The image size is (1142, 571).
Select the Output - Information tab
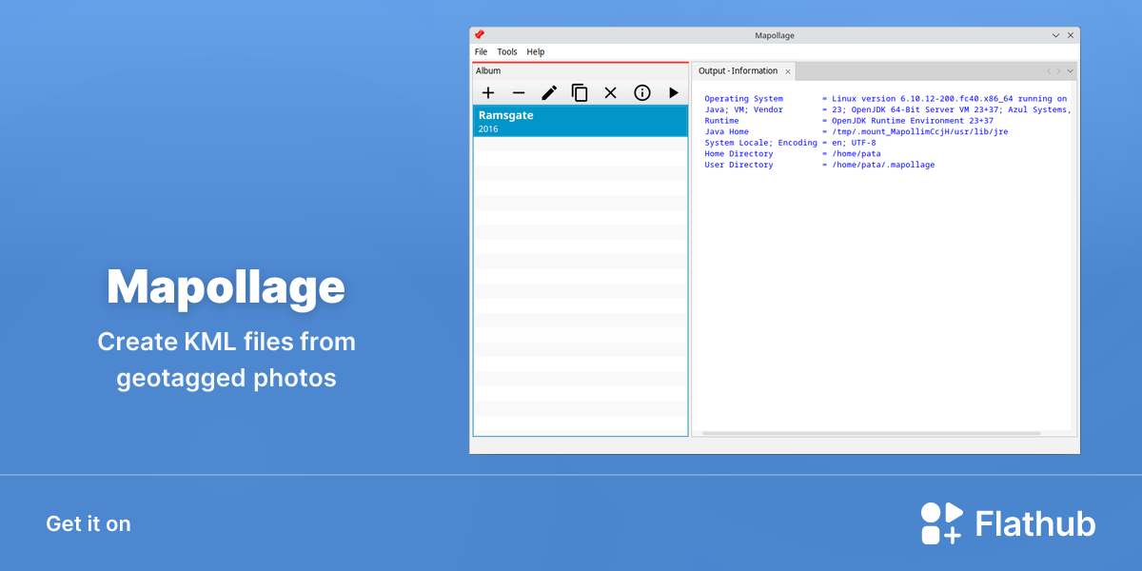tap(738, 70)
